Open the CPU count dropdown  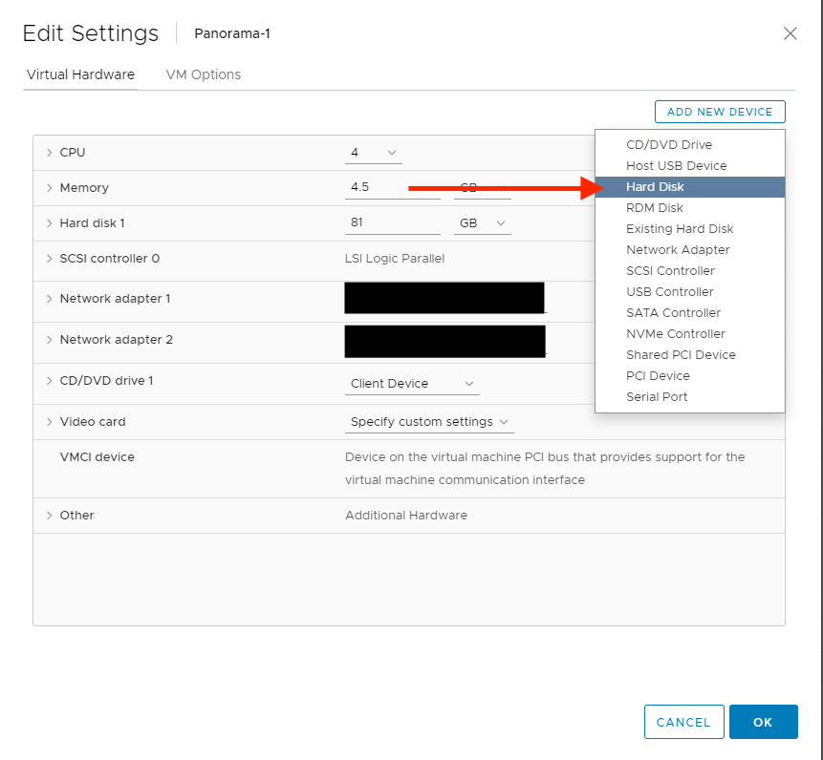tap(374, 153)
